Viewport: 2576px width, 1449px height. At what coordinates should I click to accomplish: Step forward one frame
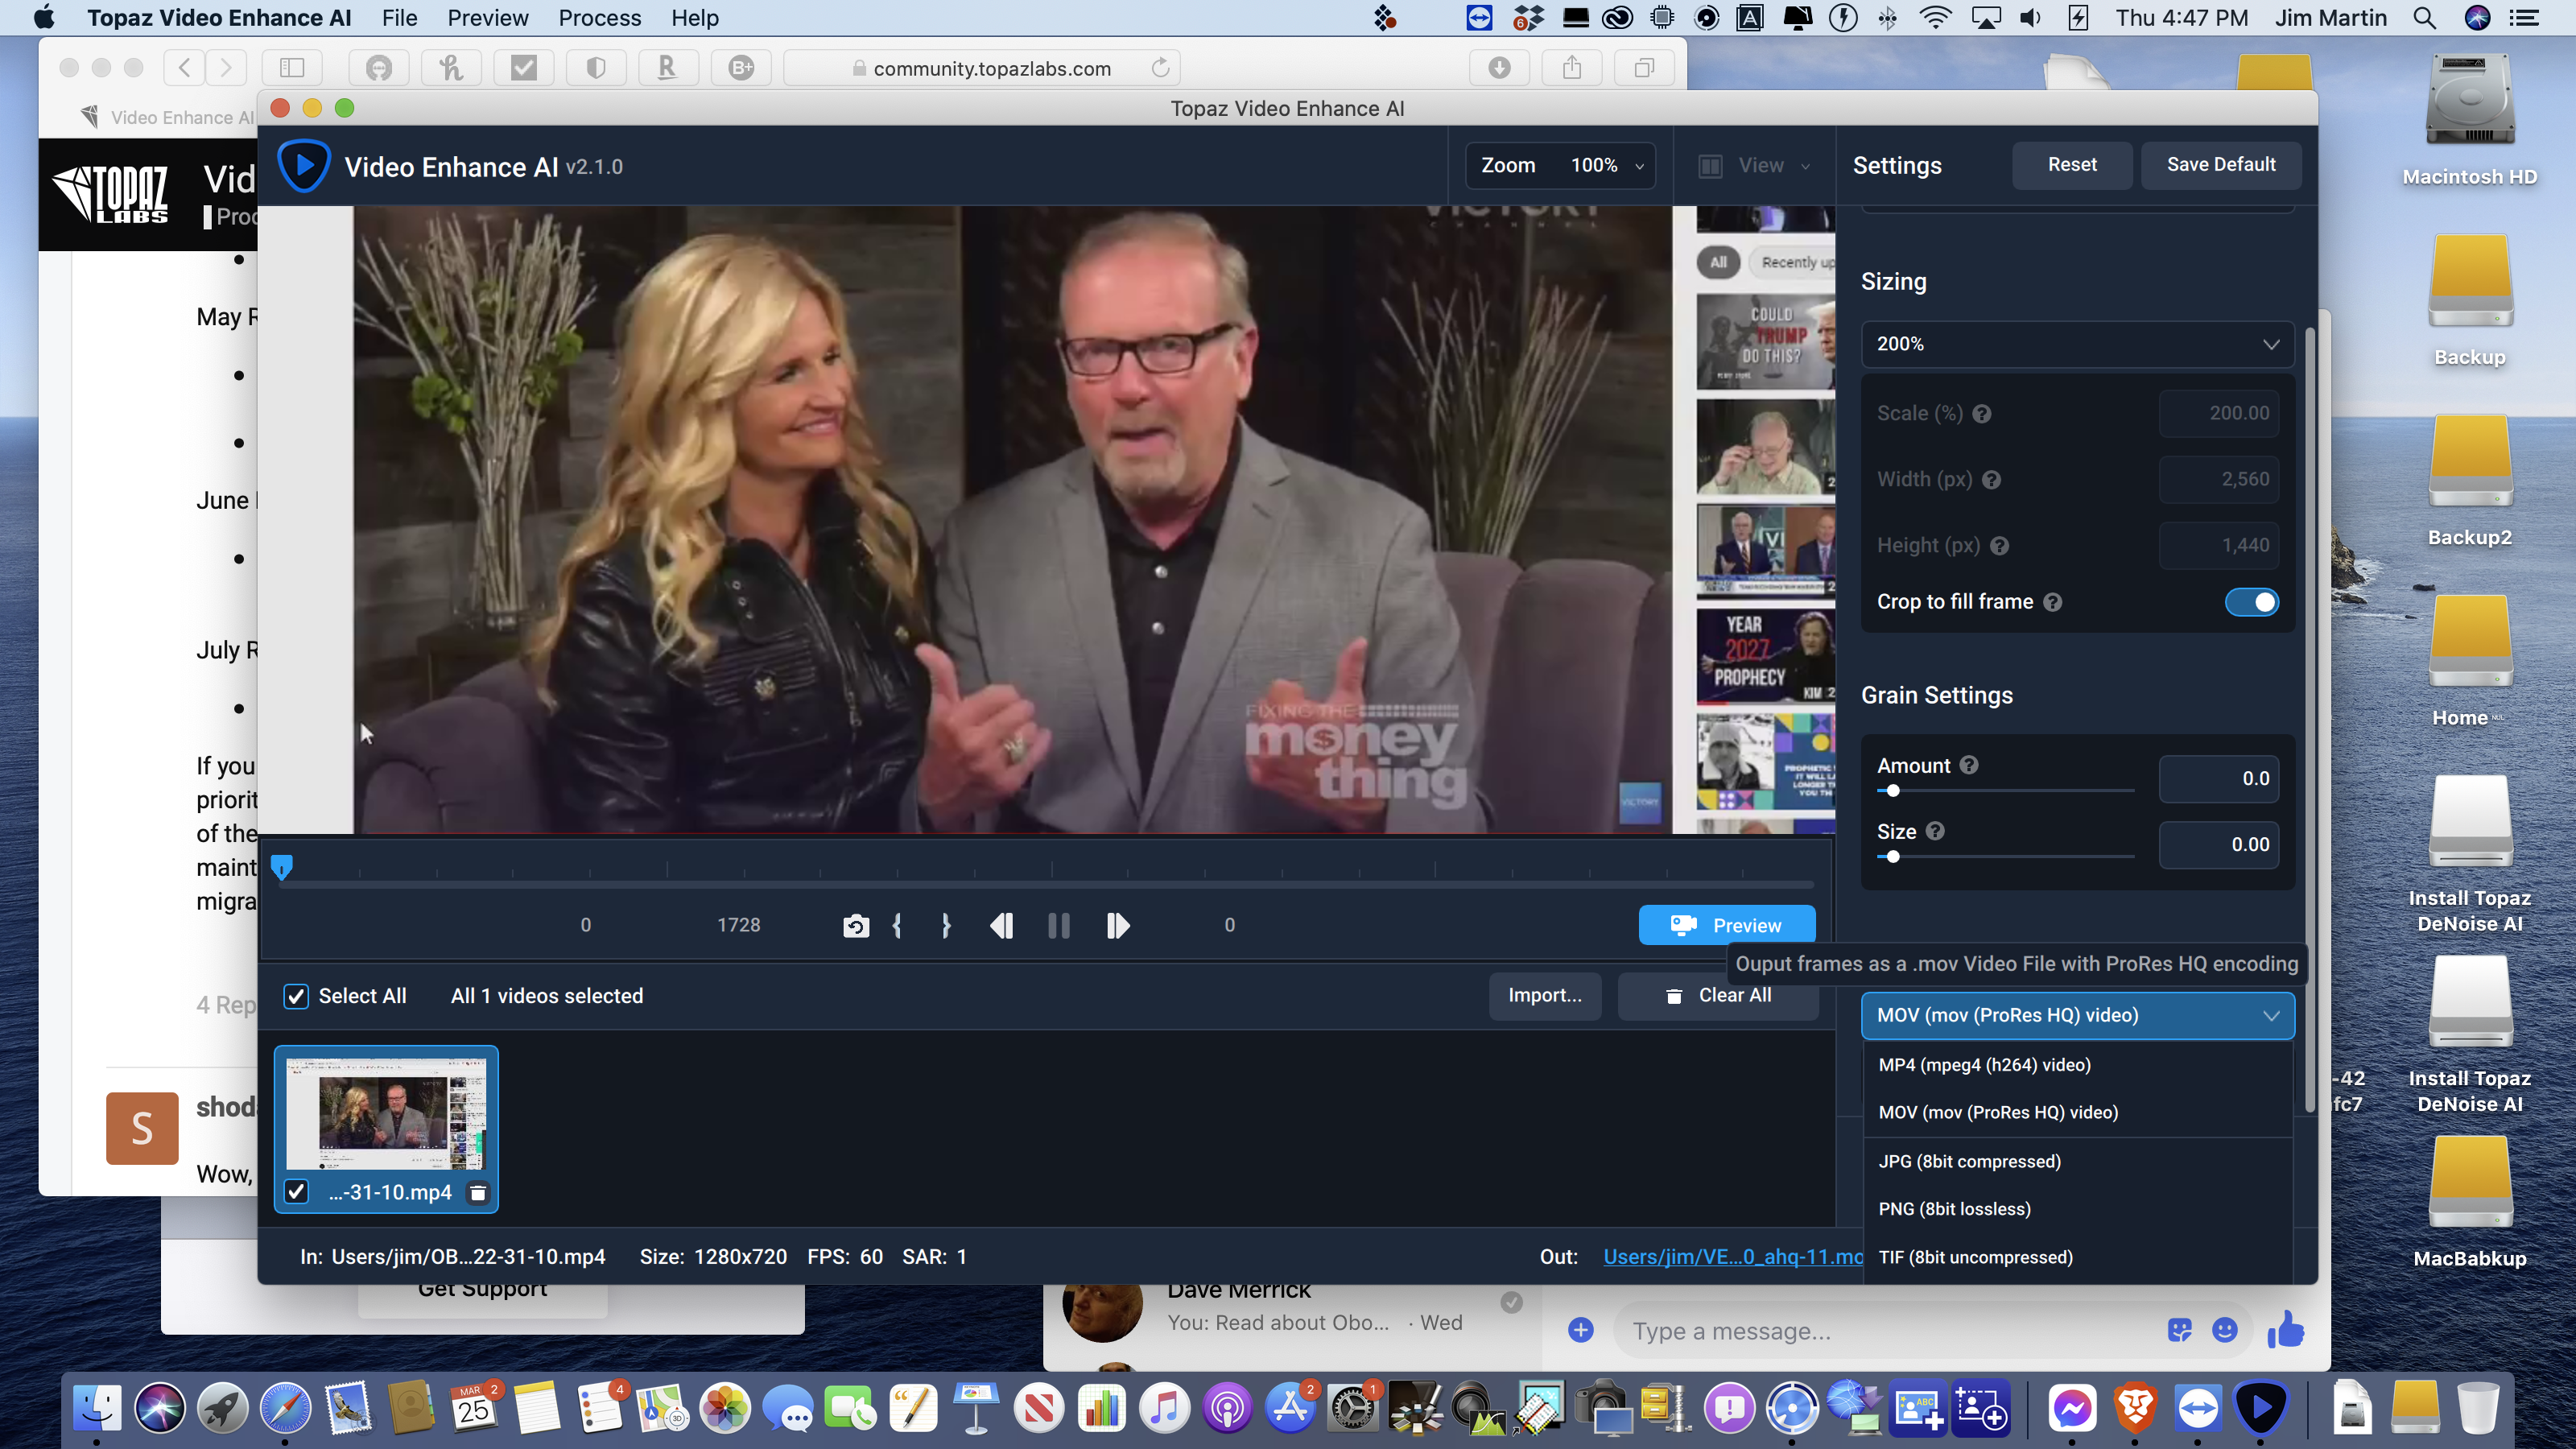click(x=1117, y=926)
